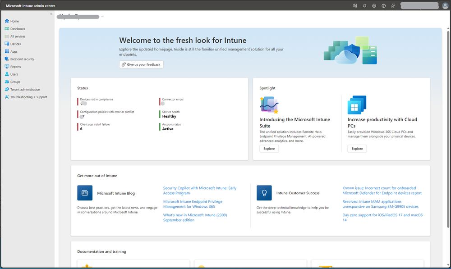Screen dimensions: 451x269
Task: Click Client app install failure status
Action: tap(95, 127)
